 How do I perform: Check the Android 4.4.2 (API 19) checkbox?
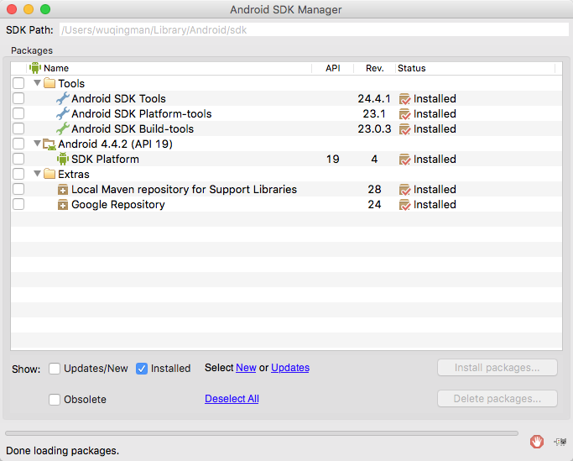tap(18, 144)
